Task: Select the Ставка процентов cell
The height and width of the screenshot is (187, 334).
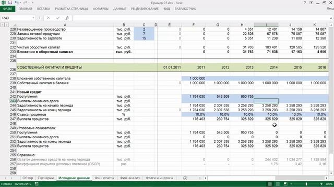Action: pos(65,114)
